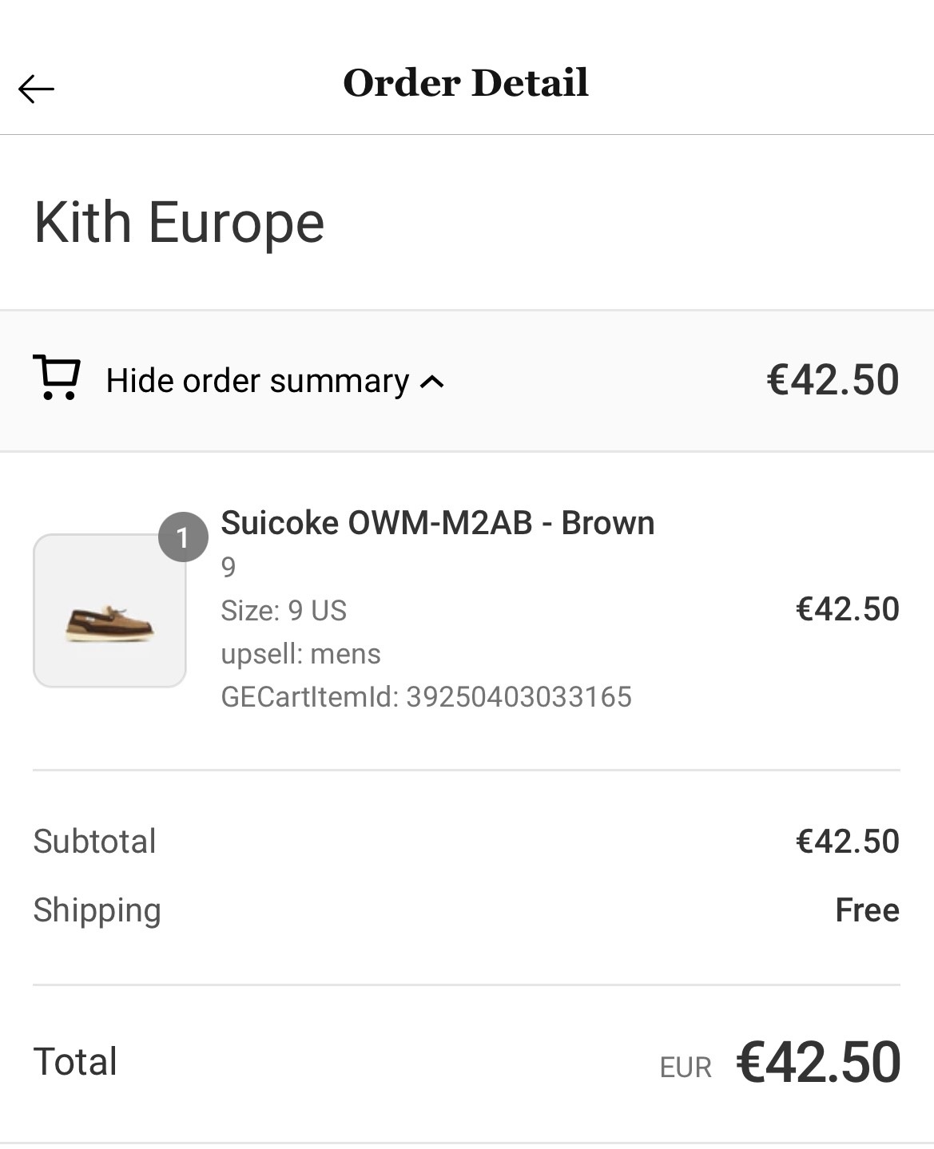Tap the Shipping label
The width and height of the screenshot is (934, 1149).
(x=97, y=911)
